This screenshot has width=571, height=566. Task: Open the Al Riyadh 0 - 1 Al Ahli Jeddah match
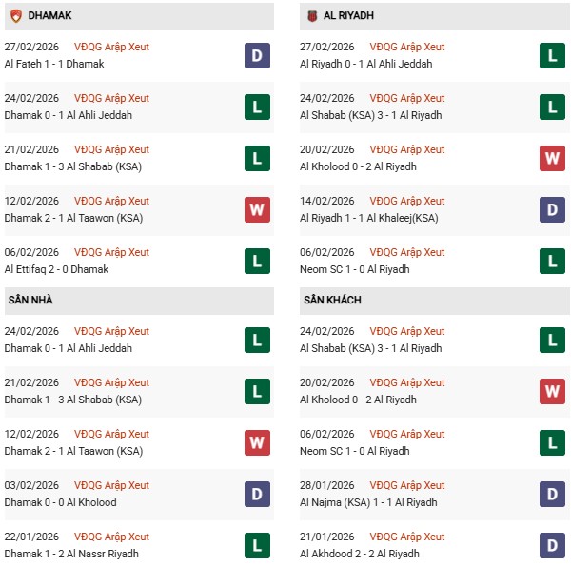click(365, 64)
